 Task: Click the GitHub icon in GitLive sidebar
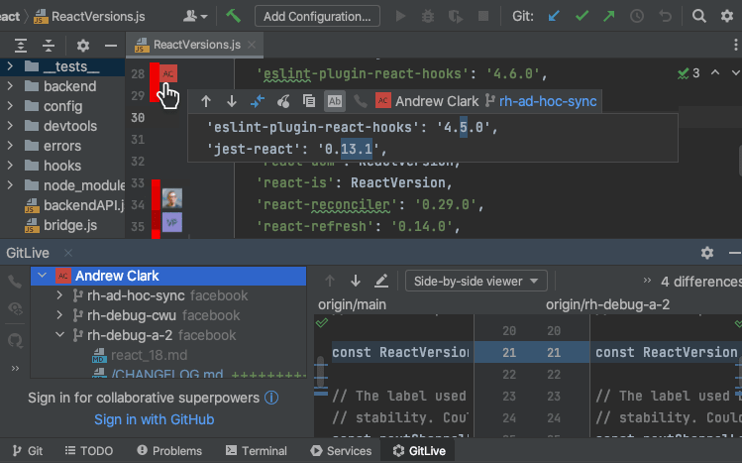(15, 340)
